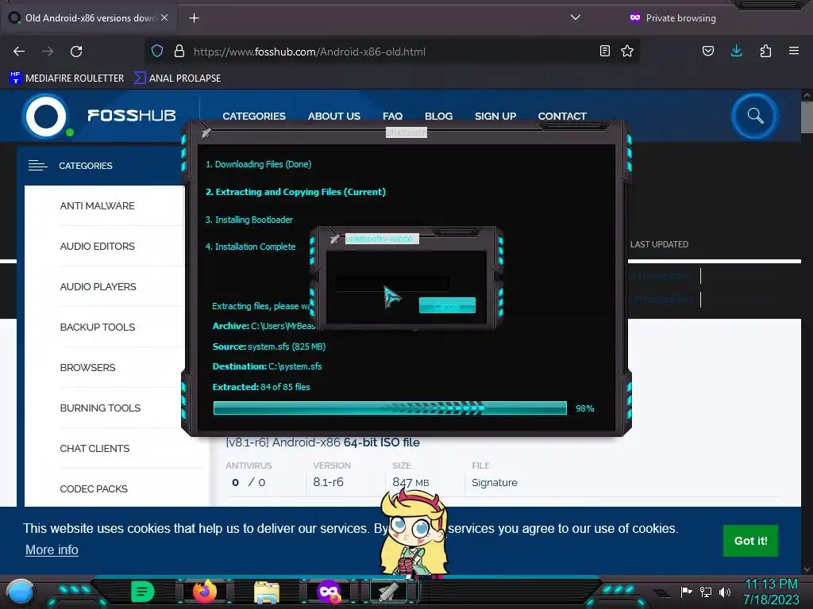Viewport: 813px width, 609px height.
Task: Click the padlock site security icon
Action: click(179, 52)
